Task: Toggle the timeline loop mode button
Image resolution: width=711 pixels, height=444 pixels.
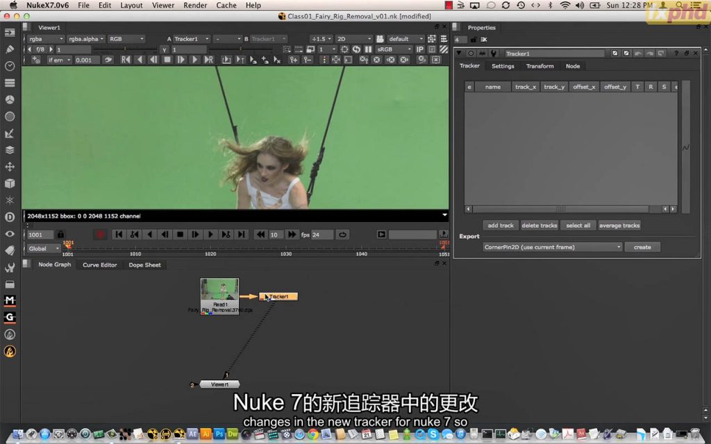Action: [342, 234]
